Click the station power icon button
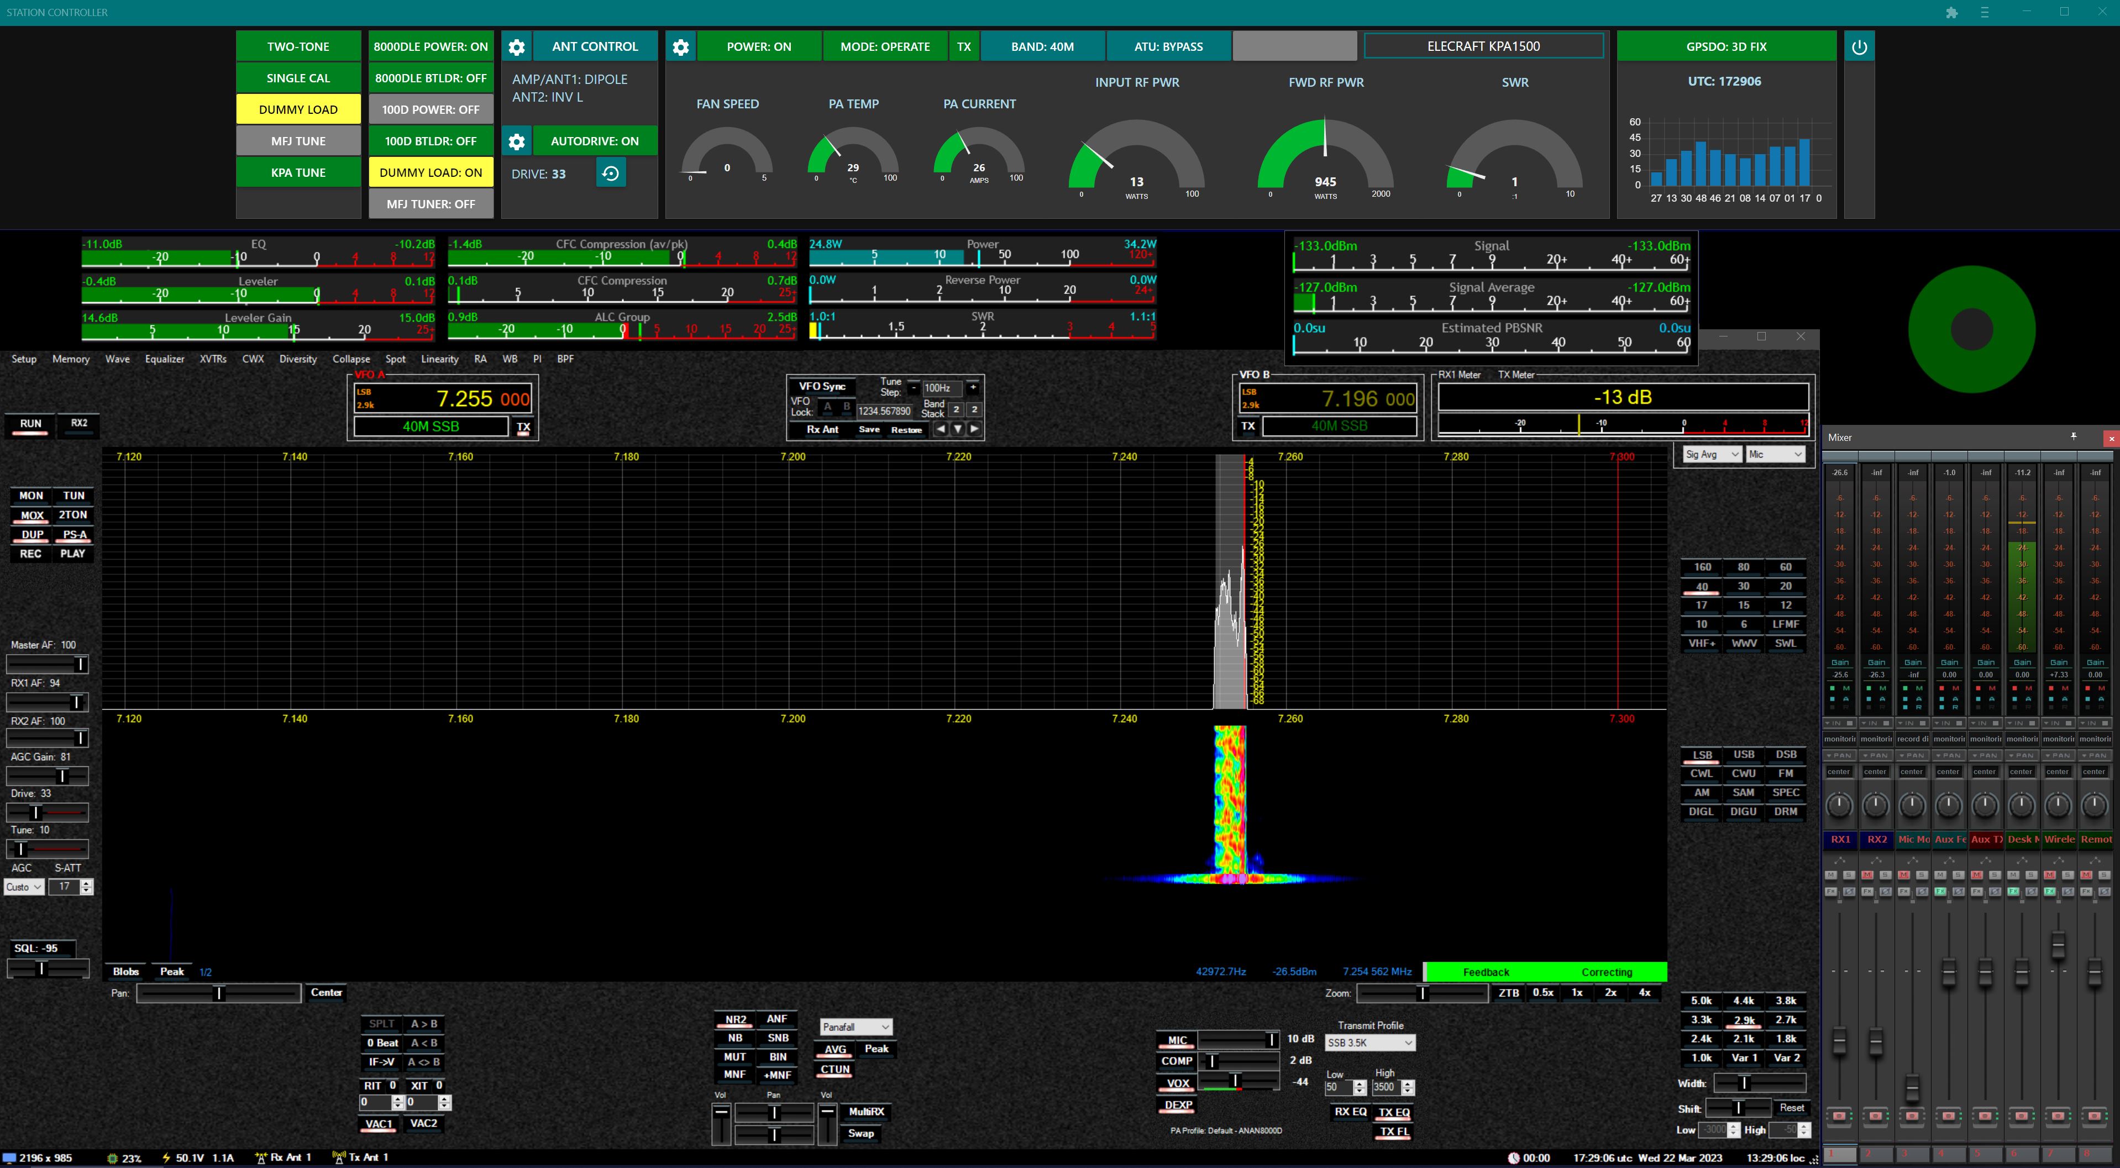 pyautogui.click(x=1859, y=47)
